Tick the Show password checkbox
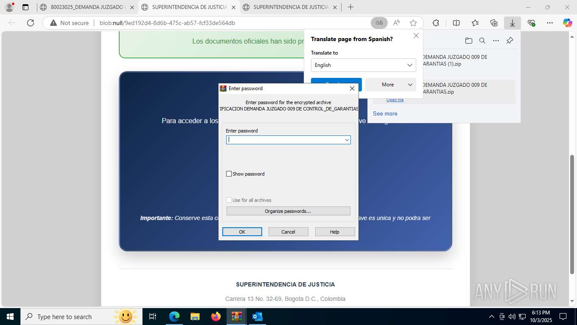 point(229,174)
